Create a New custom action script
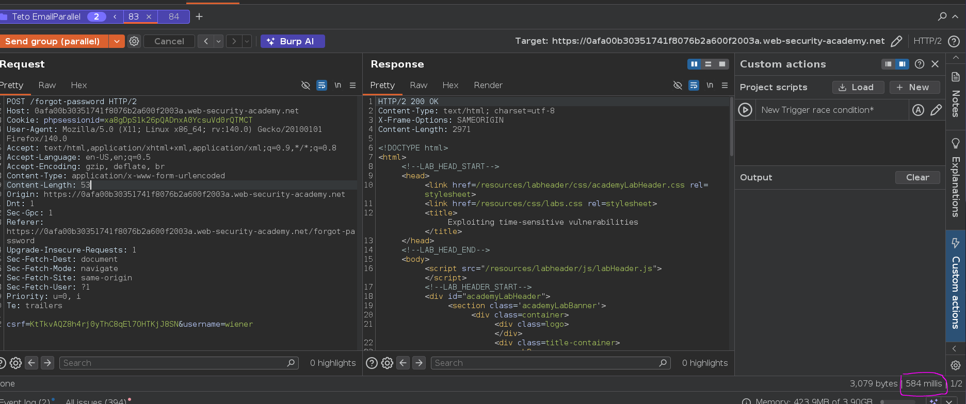This screenshot has height=404, width=966. pyautogui.click(x=915, y=87)
